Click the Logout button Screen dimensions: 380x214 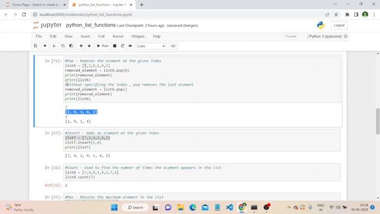[x=339, y=25]
